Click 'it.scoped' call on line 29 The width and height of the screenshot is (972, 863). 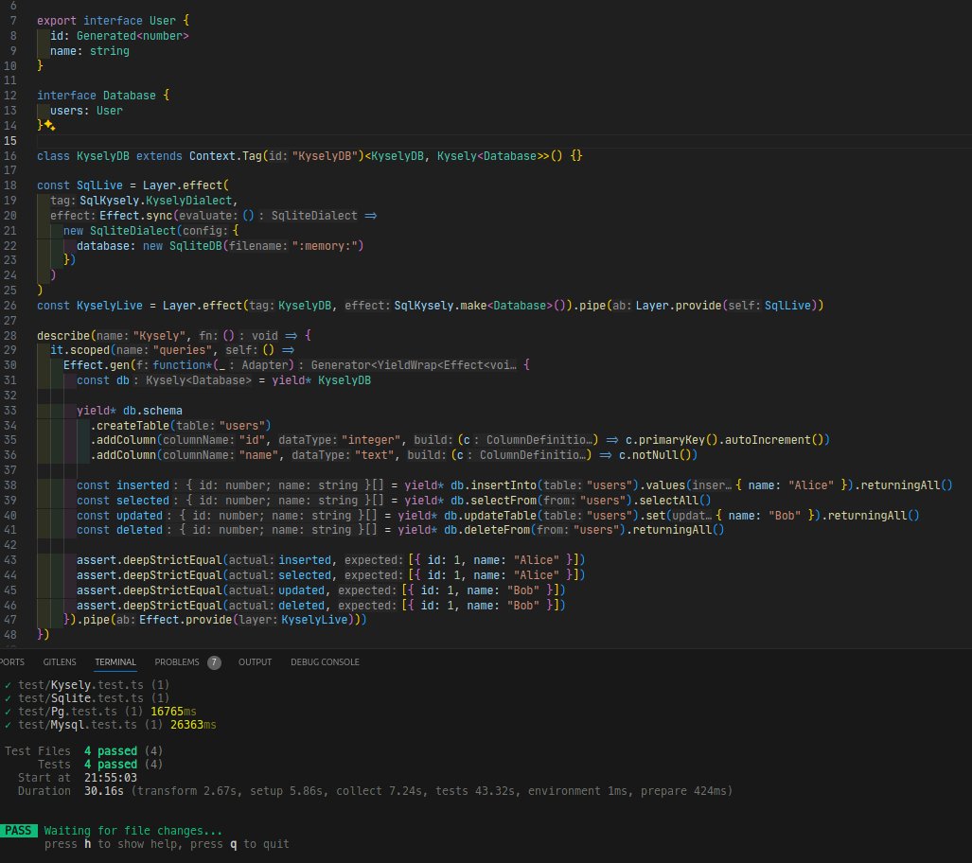coord(80,350)
